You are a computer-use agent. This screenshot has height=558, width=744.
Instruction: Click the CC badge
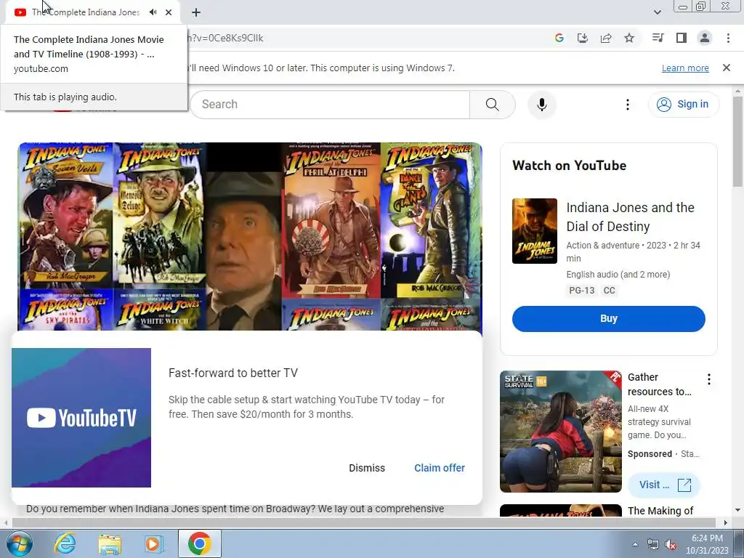coord(609,291)
